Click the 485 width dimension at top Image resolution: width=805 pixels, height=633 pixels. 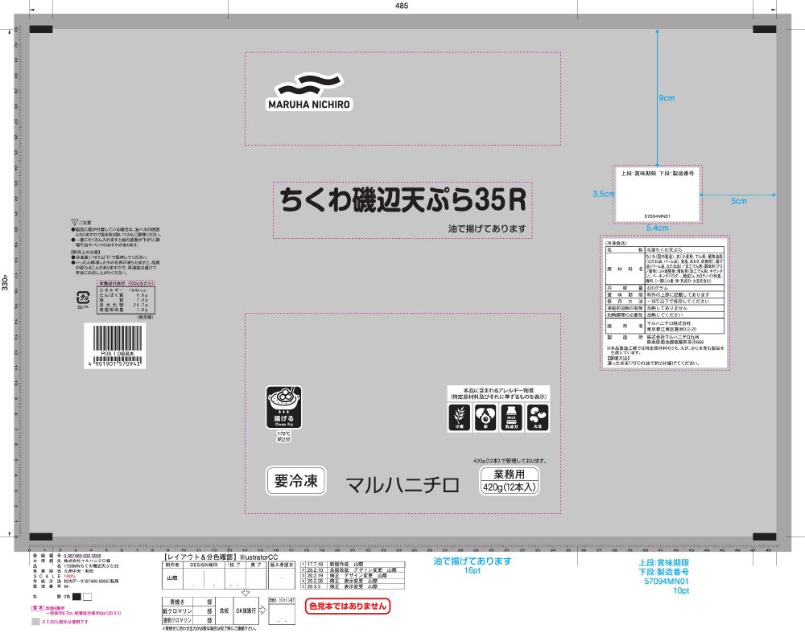[x=402, y=6]
